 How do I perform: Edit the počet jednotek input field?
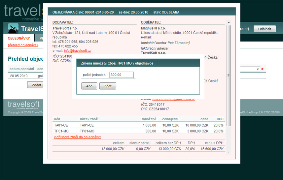(x=122, y=75)
